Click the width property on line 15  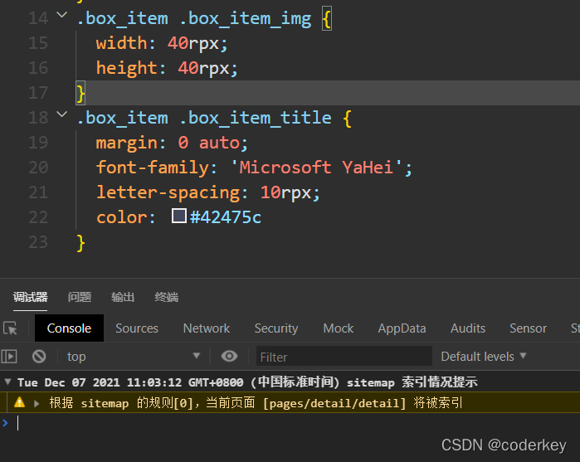pyautogui.click(x=121, y=43)
